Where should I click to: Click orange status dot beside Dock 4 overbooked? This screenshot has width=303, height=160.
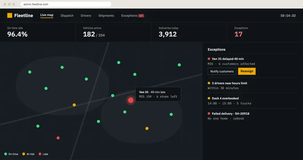[209, 98]
